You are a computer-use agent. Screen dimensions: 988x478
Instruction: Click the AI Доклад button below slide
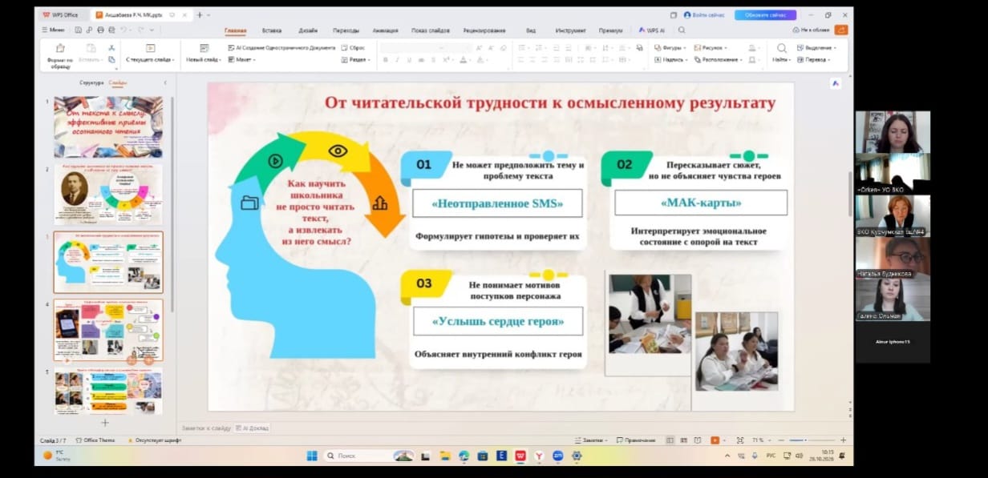pyautogui.click(x=253, y=428)
